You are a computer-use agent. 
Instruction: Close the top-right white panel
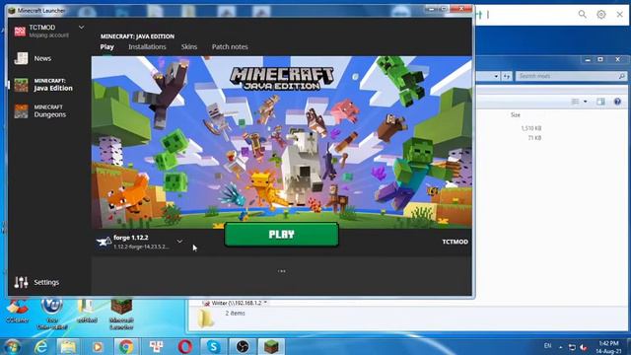[x=620, y=15]
